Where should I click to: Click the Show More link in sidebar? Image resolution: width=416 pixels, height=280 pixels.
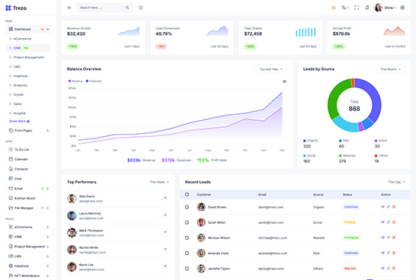19,121
